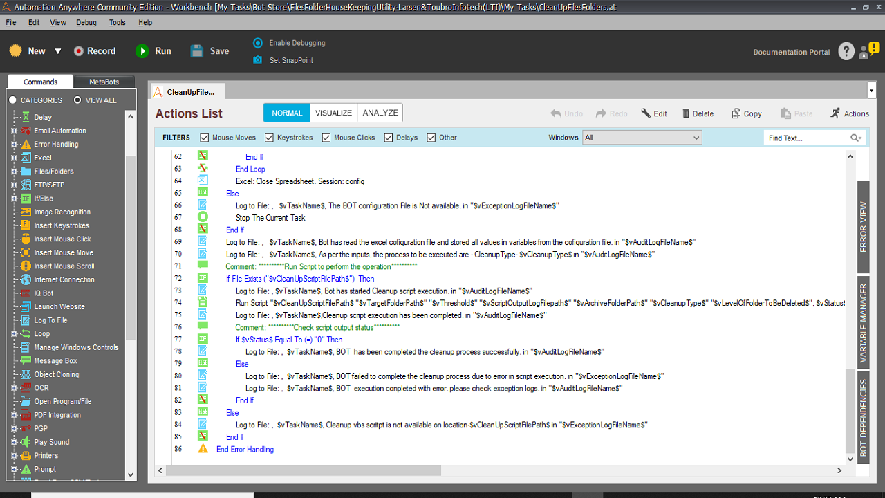The image size is (885, 498).
Task: Select the Play Sound command
Action: pos(52,442)
